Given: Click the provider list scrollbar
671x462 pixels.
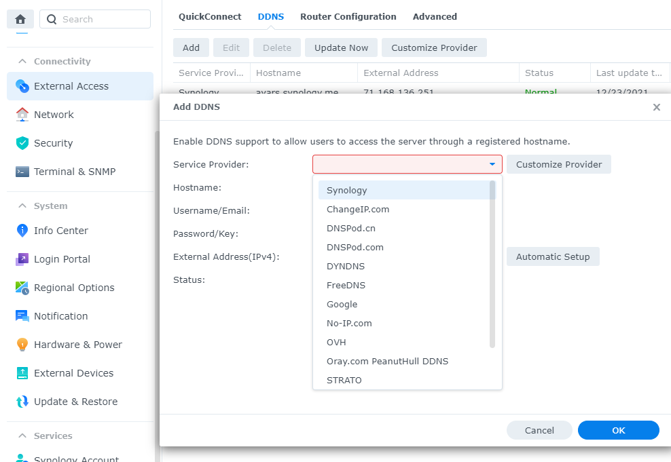Looking at the screenshot, I should [x=492, y=265].
